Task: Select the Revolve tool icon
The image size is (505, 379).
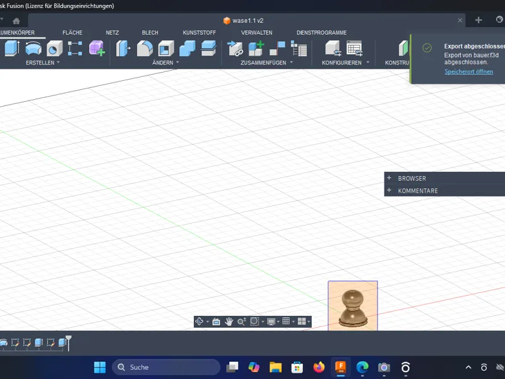Action: coord(33,49)
